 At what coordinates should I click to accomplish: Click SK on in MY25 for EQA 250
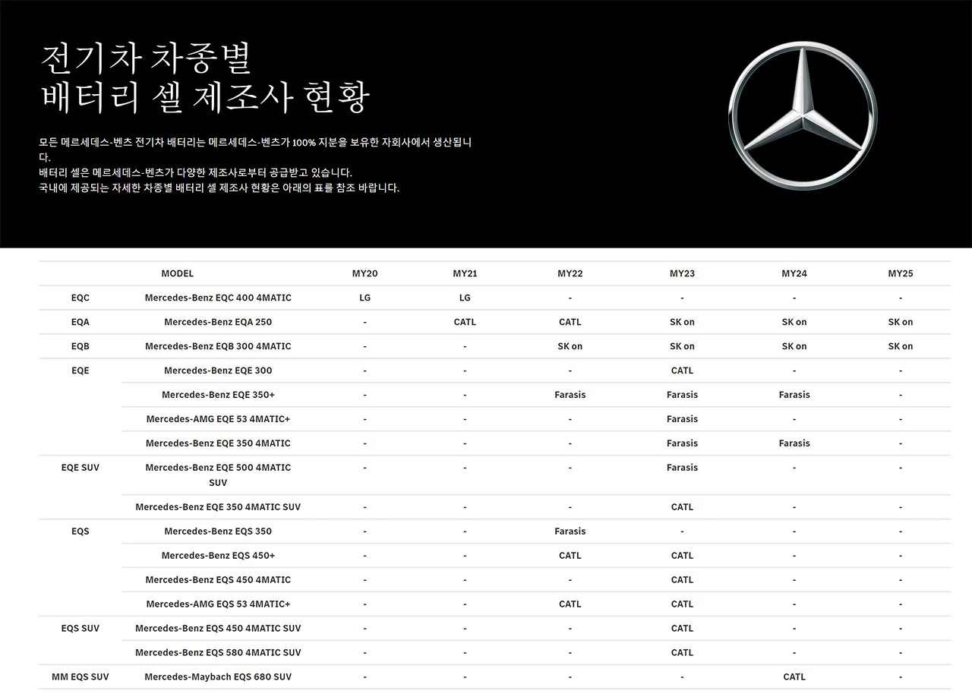tap(901, 322)
